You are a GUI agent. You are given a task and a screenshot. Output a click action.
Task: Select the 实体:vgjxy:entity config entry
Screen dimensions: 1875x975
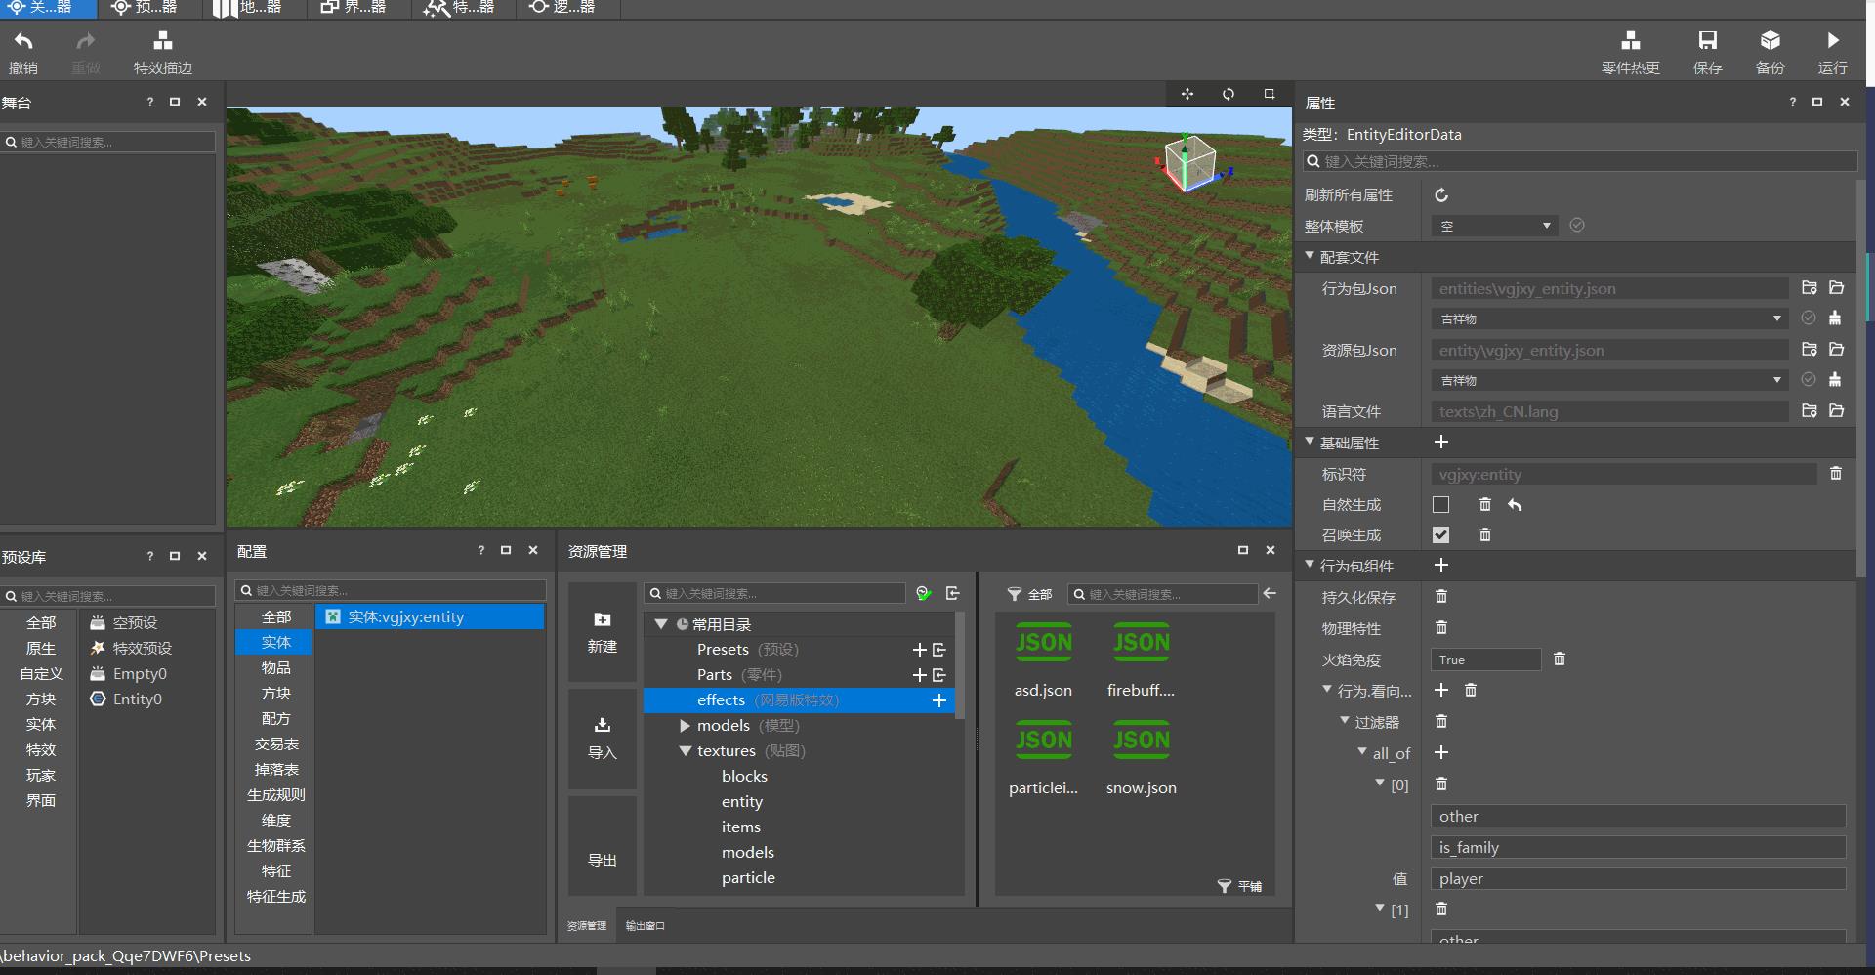430,616
